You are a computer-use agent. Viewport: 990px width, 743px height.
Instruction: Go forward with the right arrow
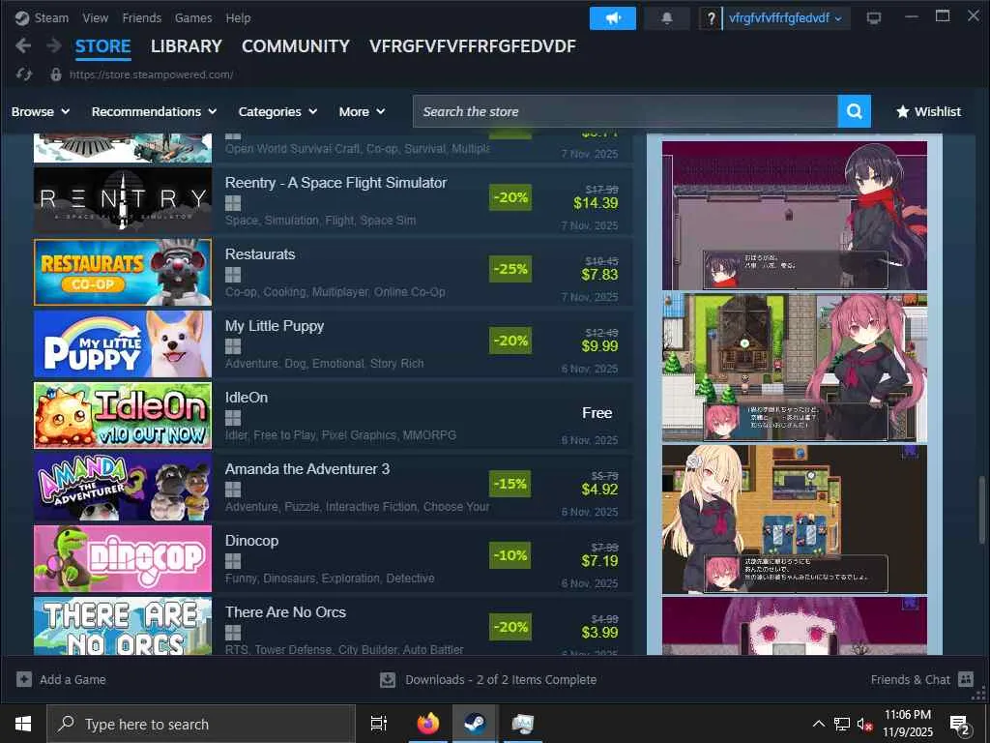(54, 45)
